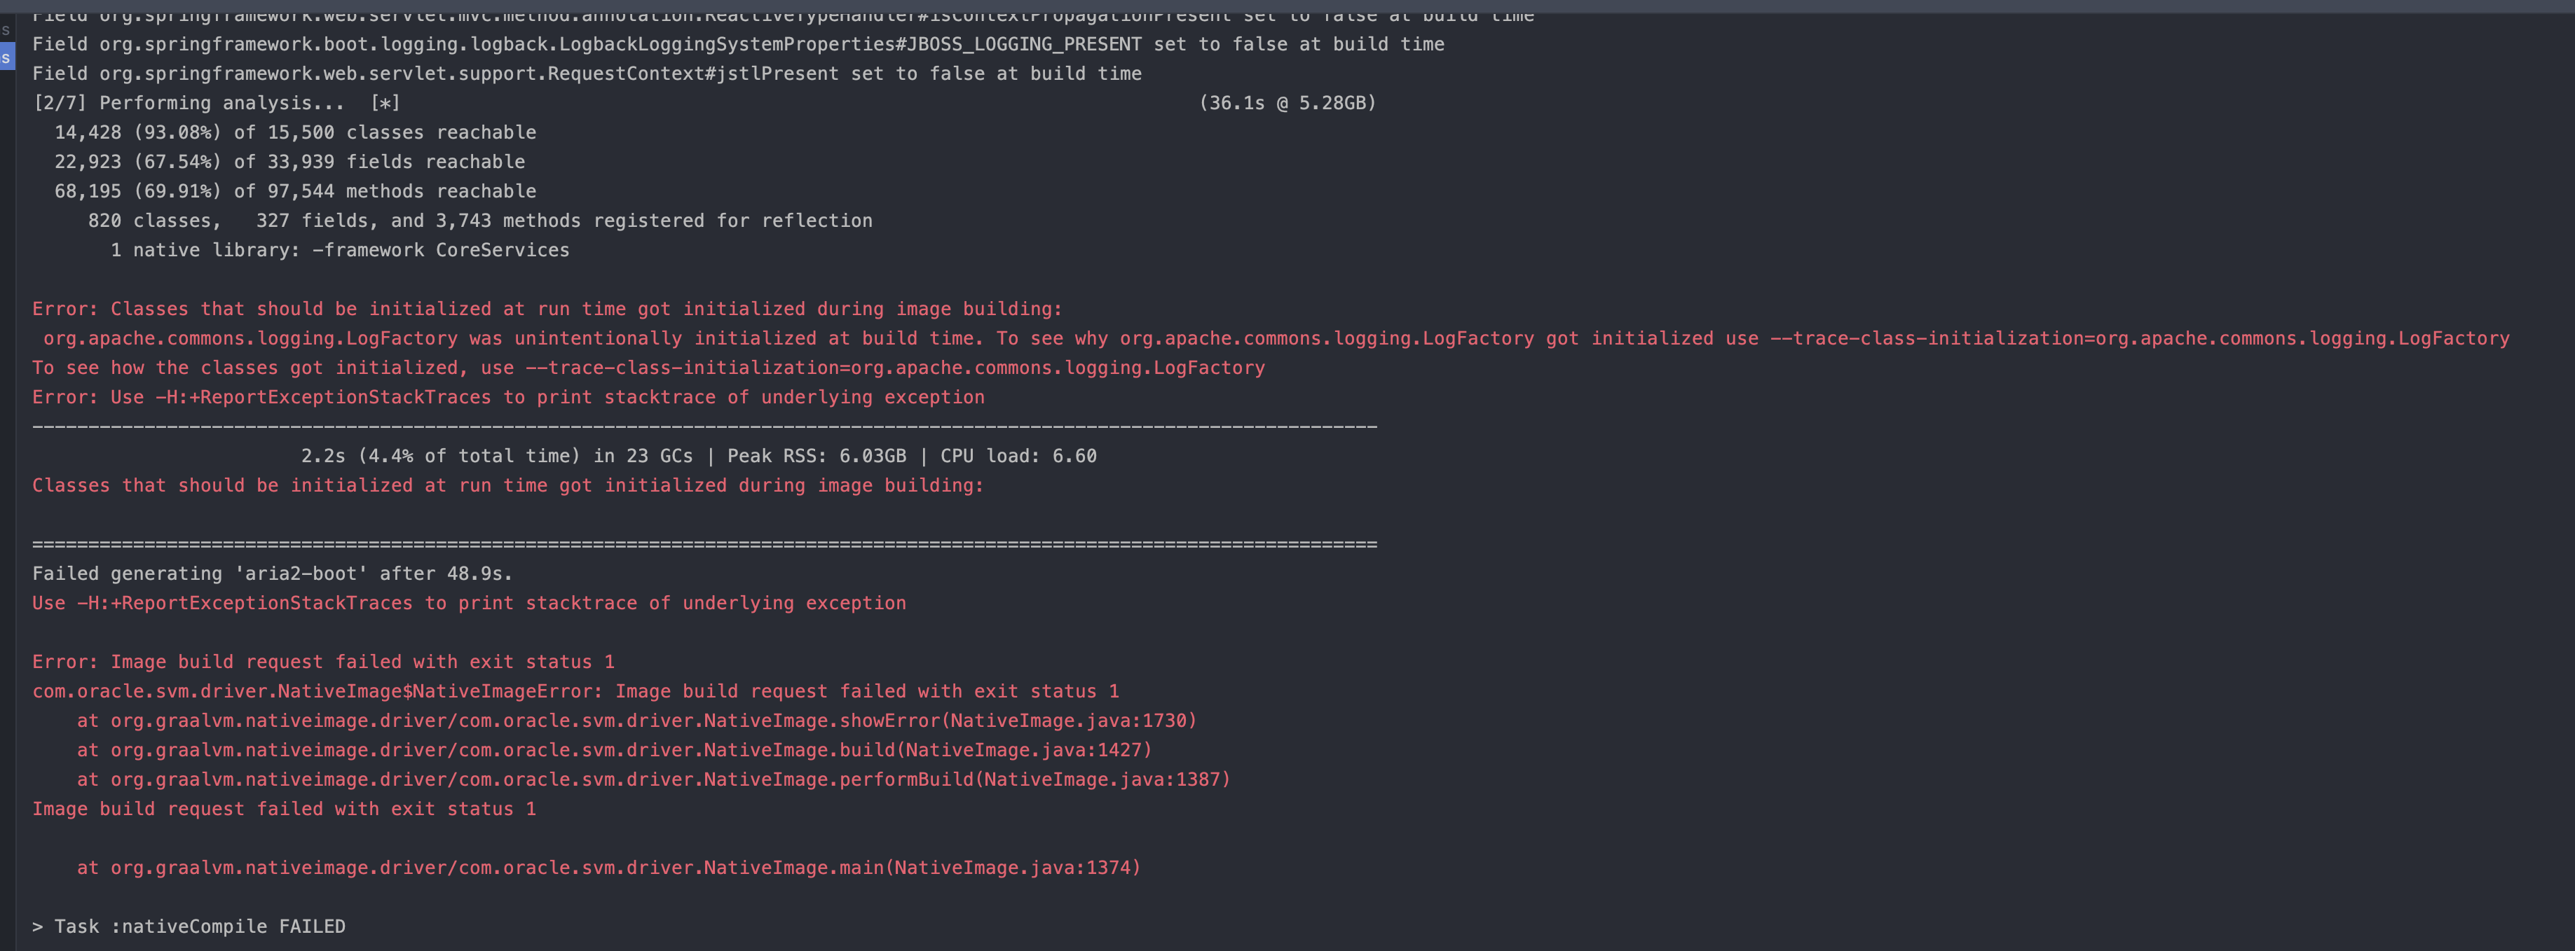The height and width of the screenshot is (951, 2575).
Task: Click the 'classes reachable' count line
Action: (295, 133)
